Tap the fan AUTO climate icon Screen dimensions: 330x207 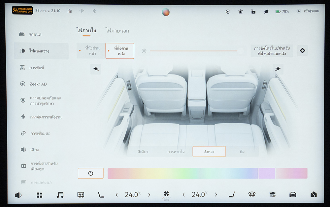[166, 195]
